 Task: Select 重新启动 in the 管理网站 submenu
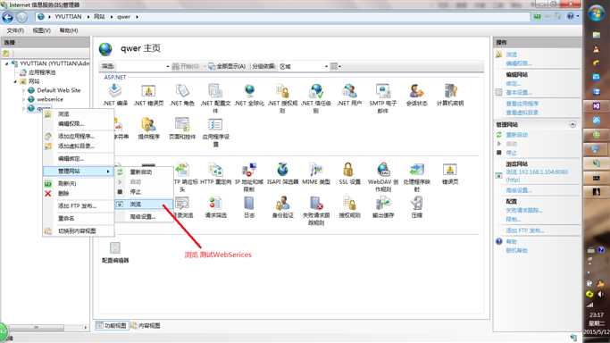(x=144, y=171)
